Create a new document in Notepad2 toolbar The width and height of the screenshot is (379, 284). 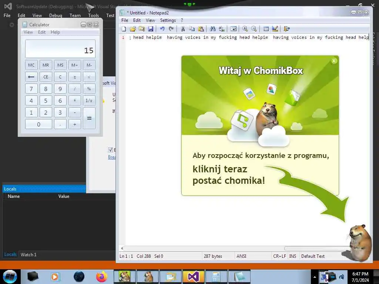[124, 29]
